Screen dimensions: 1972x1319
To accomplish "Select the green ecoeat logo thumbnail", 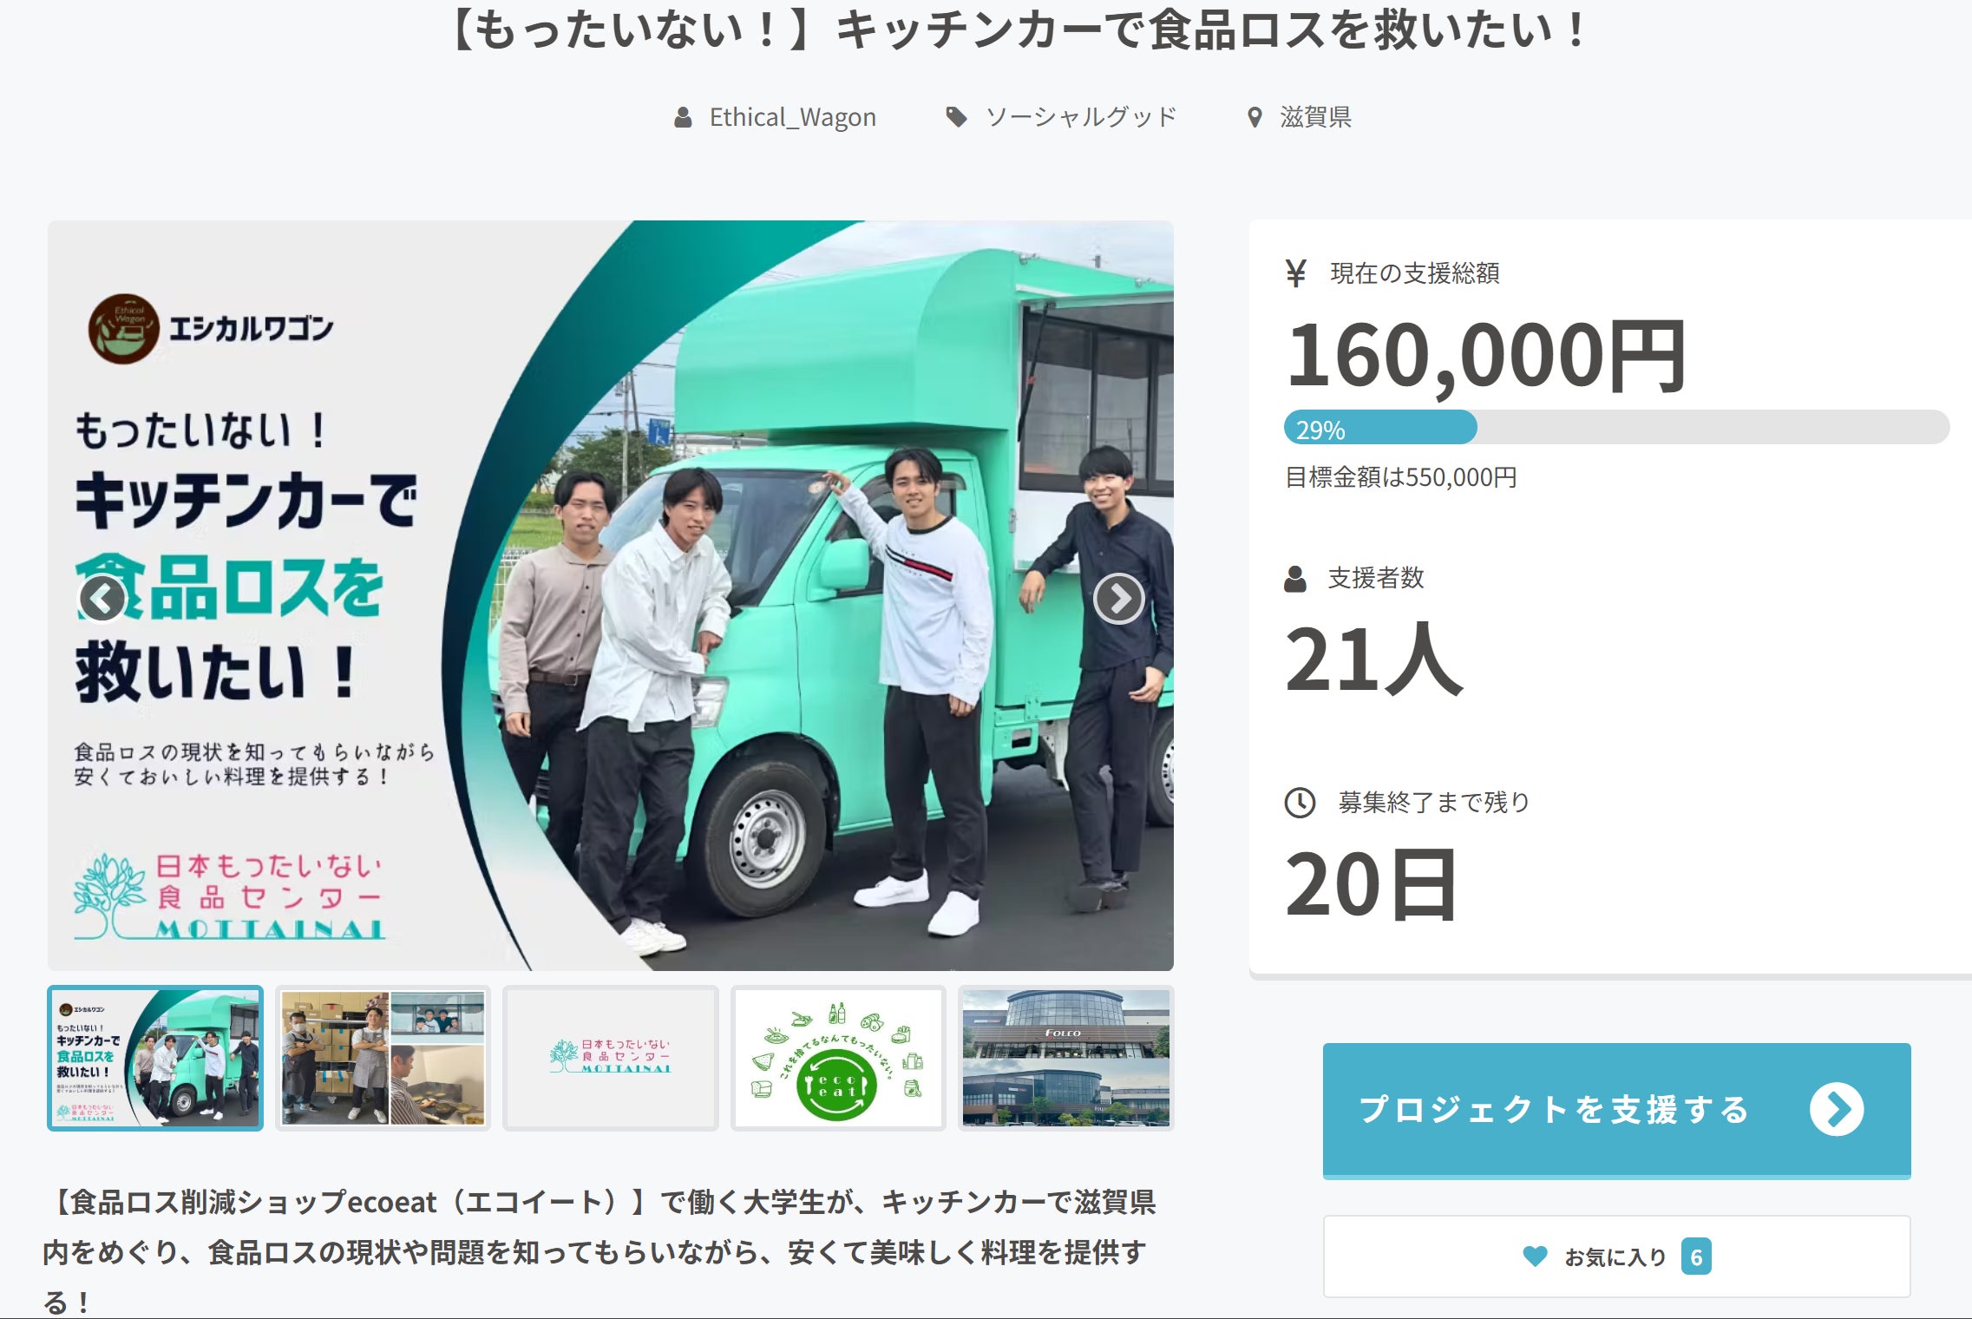I will coord(837,1058).
